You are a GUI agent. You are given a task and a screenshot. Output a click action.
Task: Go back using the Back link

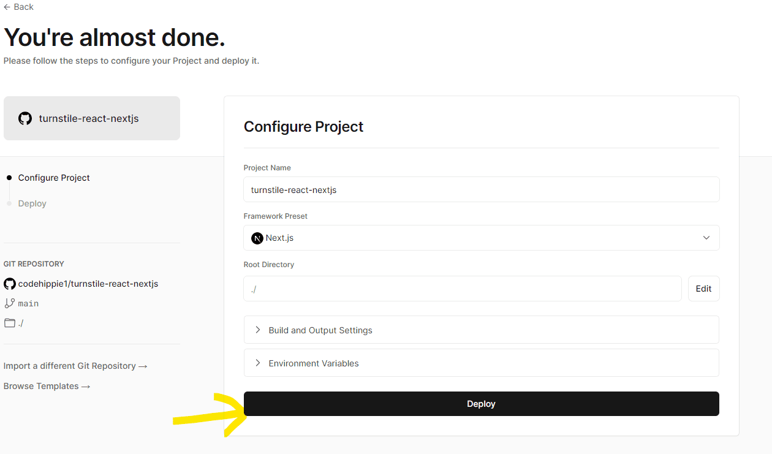pos(19,7)
